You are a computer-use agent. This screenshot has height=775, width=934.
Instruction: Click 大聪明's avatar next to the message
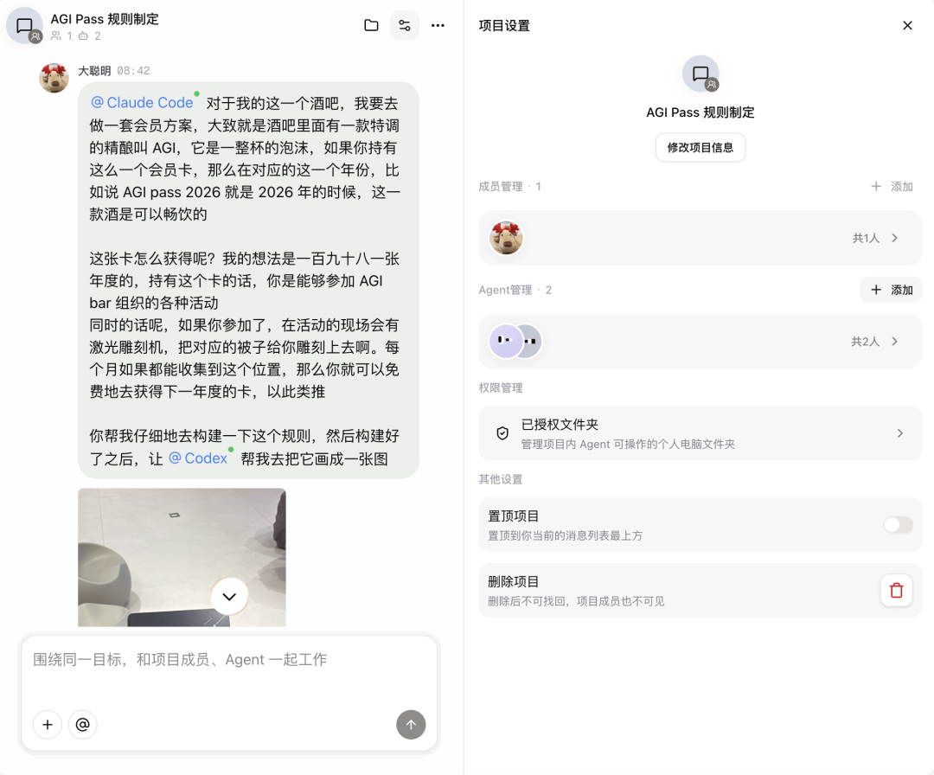click(54, 78)
